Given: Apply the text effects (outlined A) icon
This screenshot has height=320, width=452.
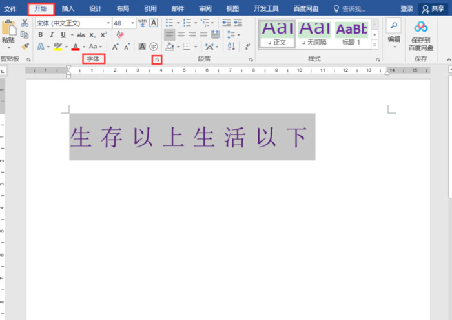Looking at the screenshot, I should tap(41, 47).
